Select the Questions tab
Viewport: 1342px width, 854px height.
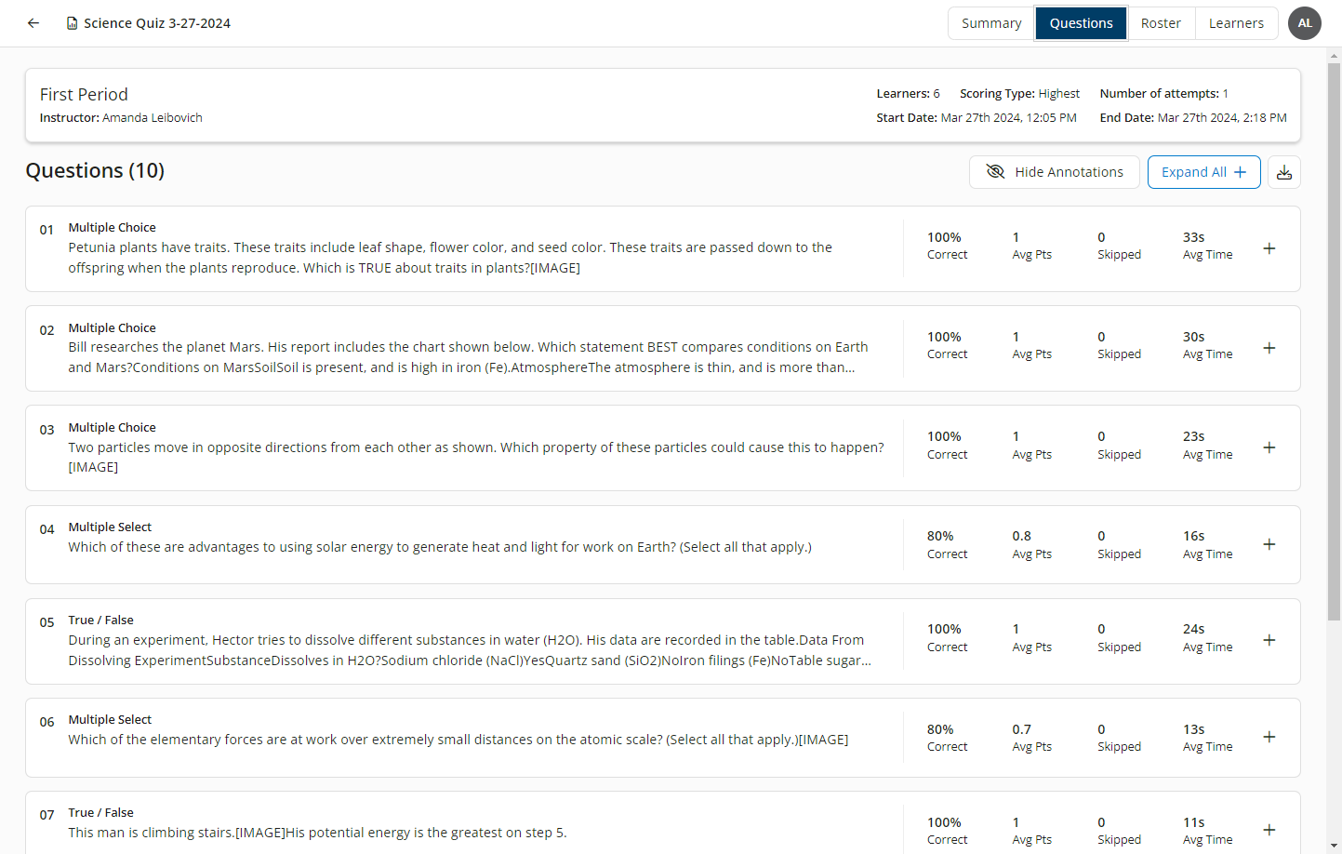(1081, 23)
